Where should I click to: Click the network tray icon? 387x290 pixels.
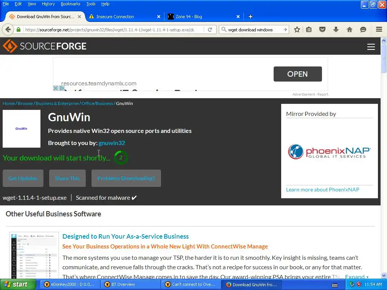[x=352, y=285]
